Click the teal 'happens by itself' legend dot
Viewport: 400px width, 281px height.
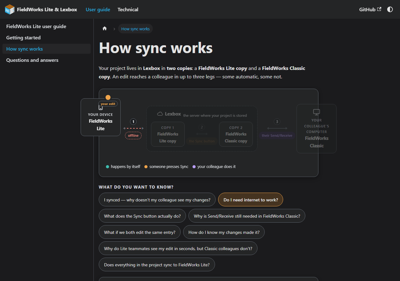click(x=107, y=167)
